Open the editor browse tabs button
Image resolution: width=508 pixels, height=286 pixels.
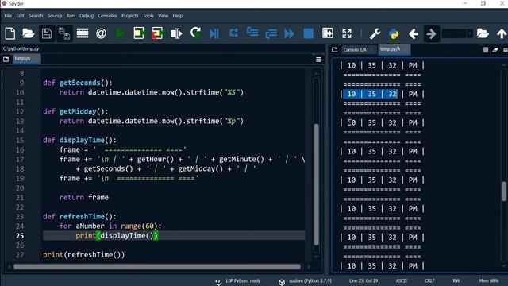(6, 59)
